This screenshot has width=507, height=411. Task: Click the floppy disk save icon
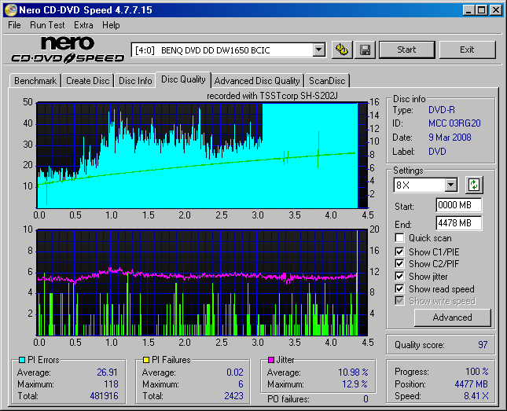click(365, 50)
